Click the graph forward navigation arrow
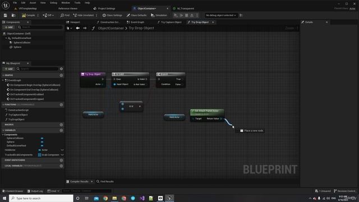The height and width of the screenshot is (202, 359). tap(85, 28)
